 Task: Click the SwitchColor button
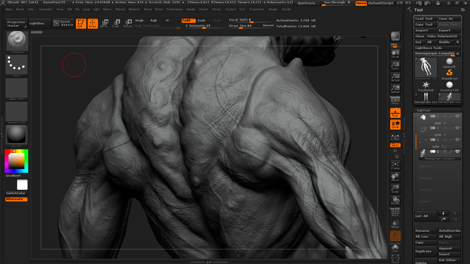tap(16, 193)
